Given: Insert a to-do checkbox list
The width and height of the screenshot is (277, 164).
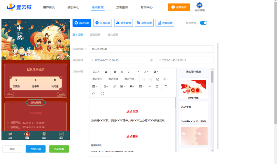Looking at the screenshot, I should (158, 79).
